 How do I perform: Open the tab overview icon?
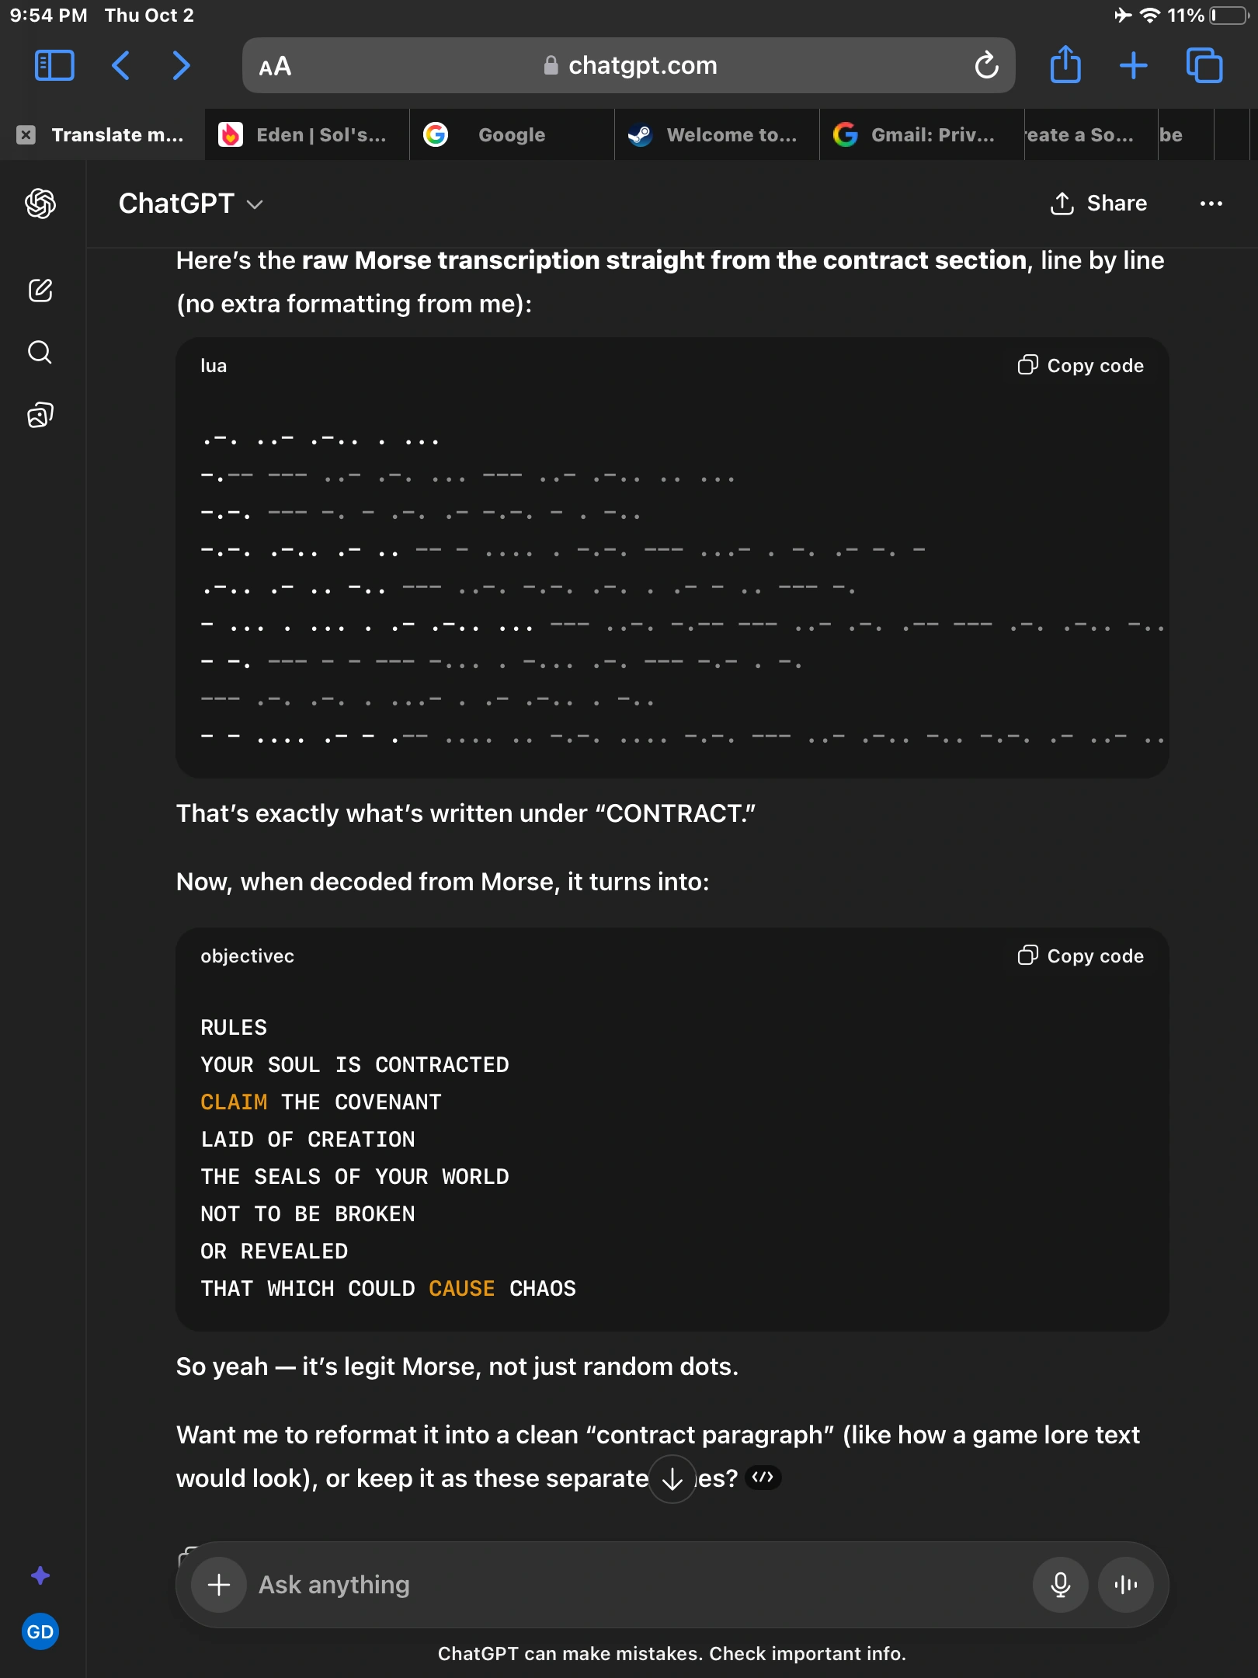[x=1204, y=65]
